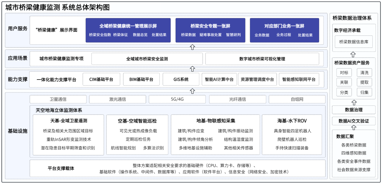The height and width of the screenshot is (185, 383).
Task: Click the BIM基础平台 box
Action: [141, 79]
